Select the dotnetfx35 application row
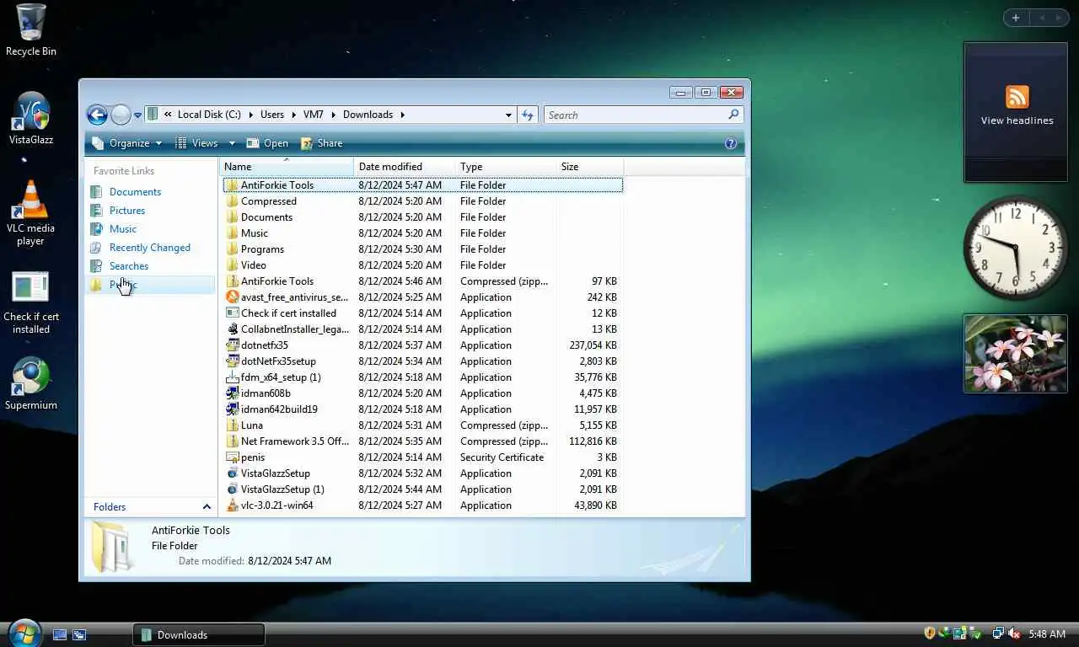 [423, 345]
